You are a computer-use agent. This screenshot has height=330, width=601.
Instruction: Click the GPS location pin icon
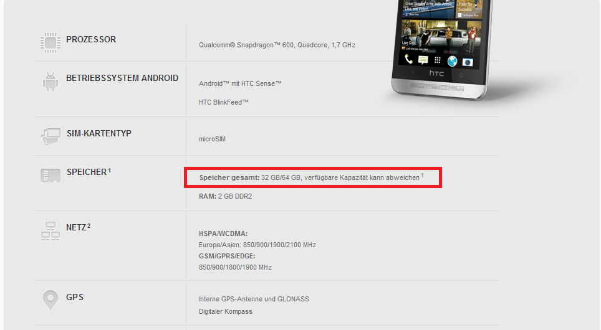pos(50,299)
